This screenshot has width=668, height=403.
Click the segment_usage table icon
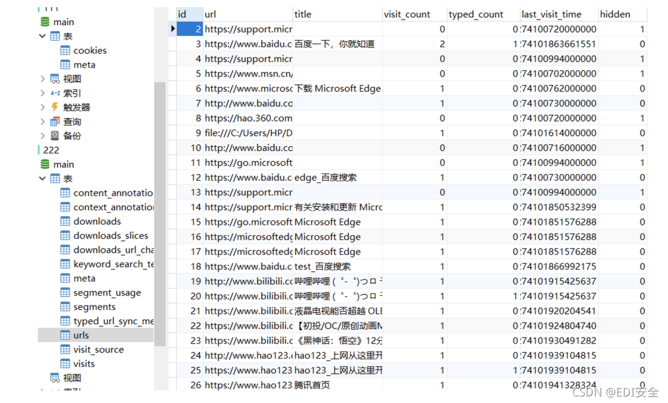coord(65,293)
